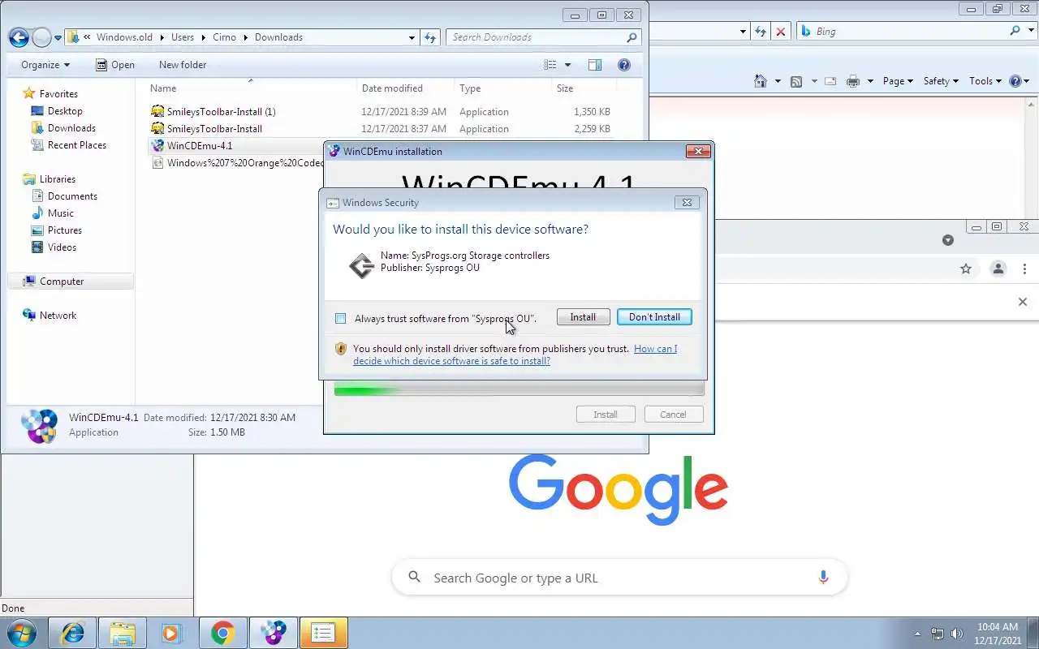Click the Google search box

point(619,578)
